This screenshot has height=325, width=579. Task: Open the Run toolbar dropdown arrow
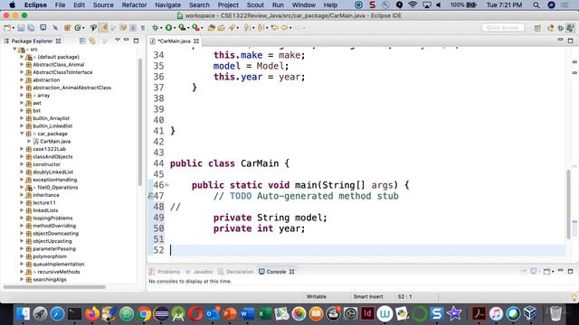(x=175, y=28)
